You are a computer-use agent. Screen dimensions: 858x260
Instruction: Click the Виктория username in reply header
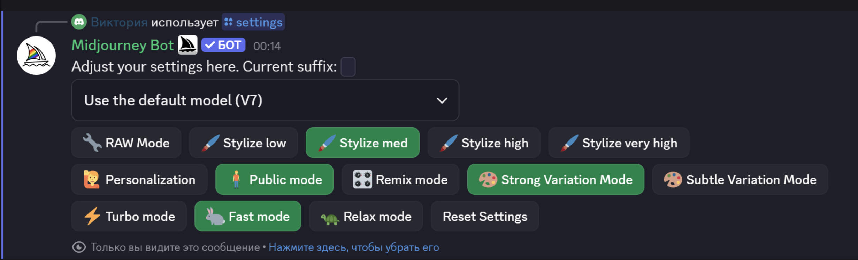(119, 22)
